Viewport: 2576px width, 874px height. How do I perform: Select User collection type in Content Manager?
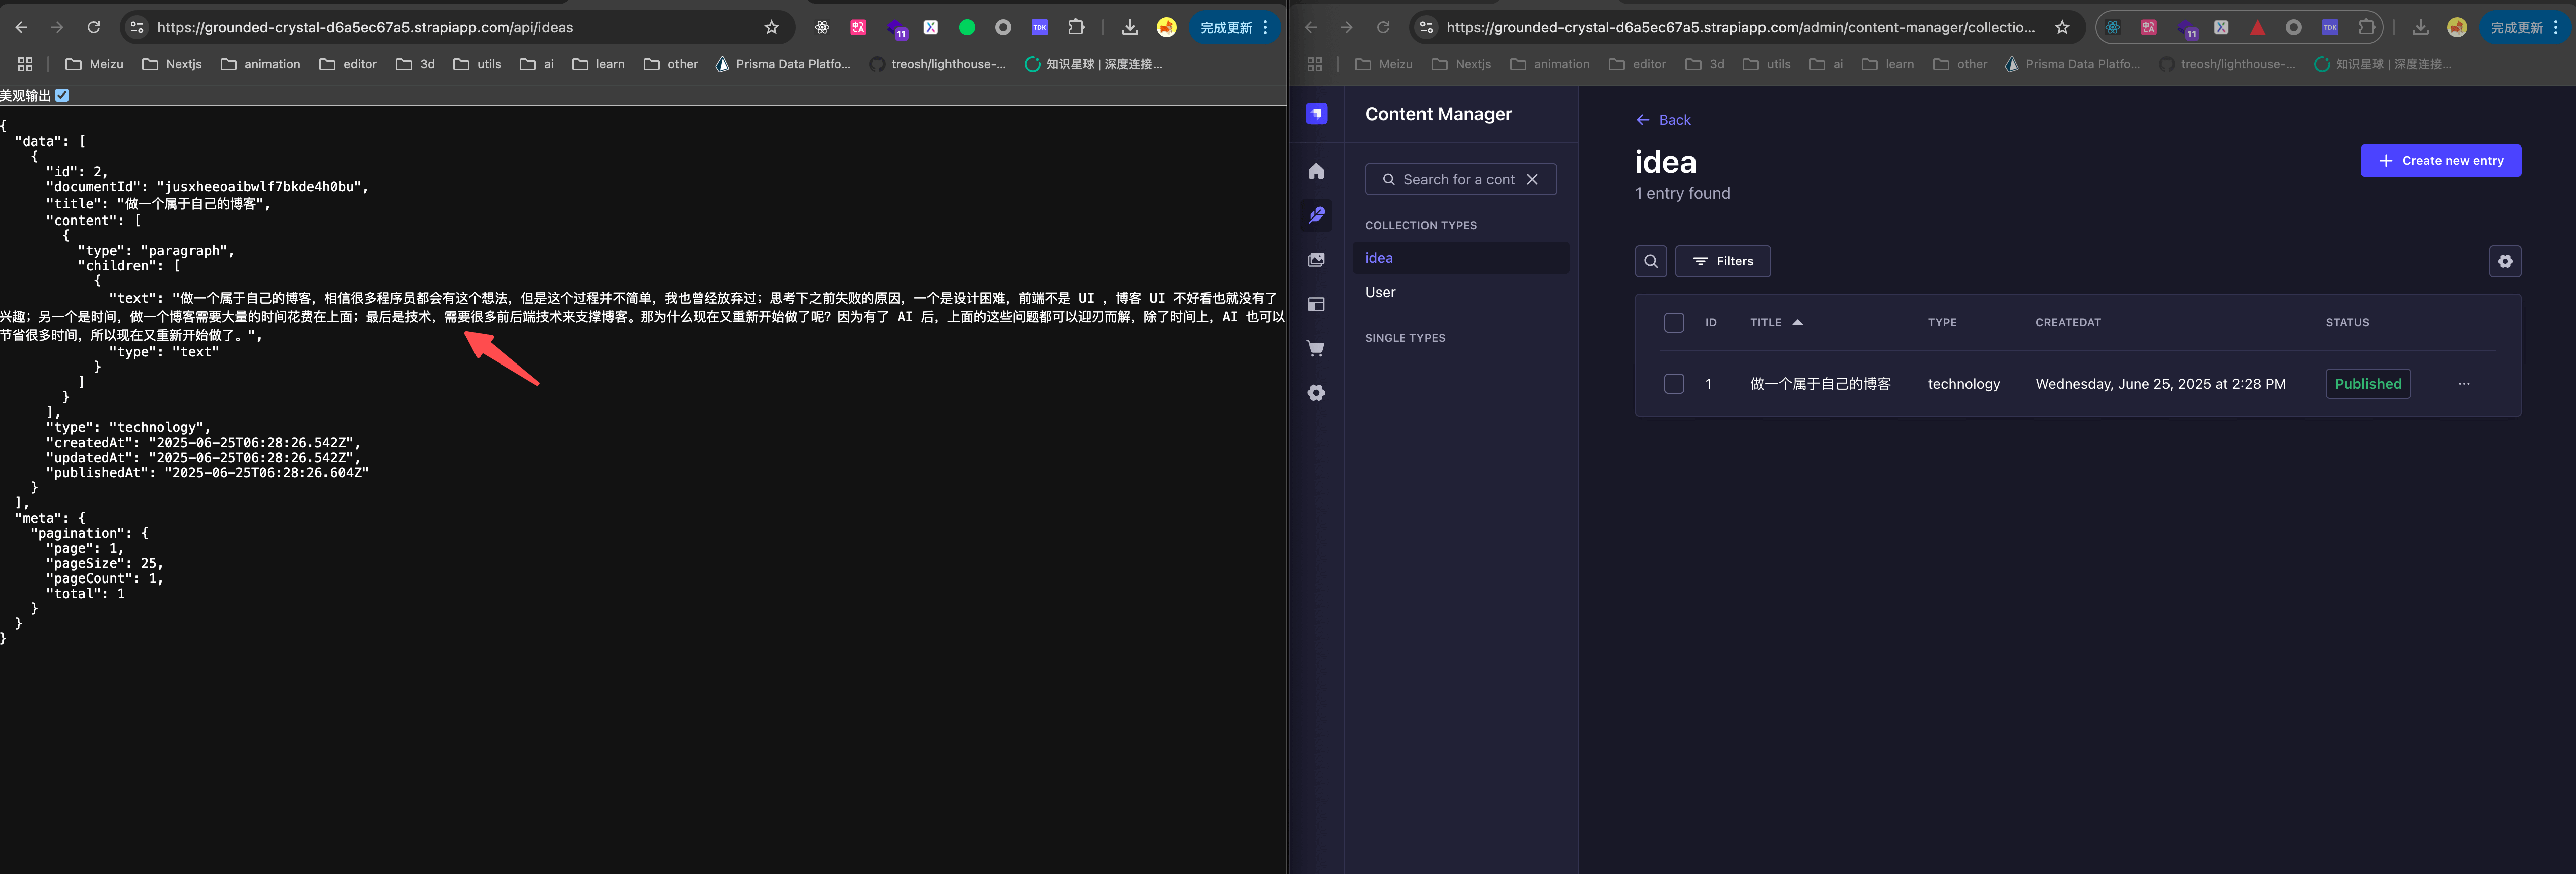(x=1460, y=292)
